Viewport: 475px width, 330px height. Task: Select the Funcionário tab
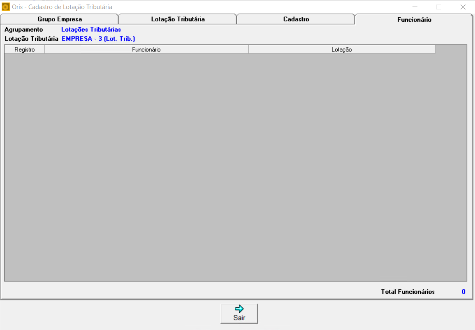pos(414,20)
